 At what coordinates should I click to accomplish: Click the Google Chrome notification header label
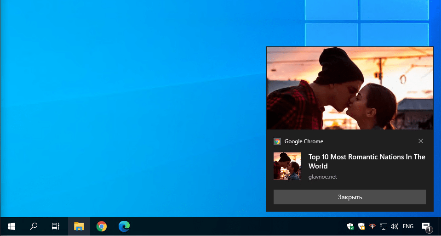(x=304, y=141)
